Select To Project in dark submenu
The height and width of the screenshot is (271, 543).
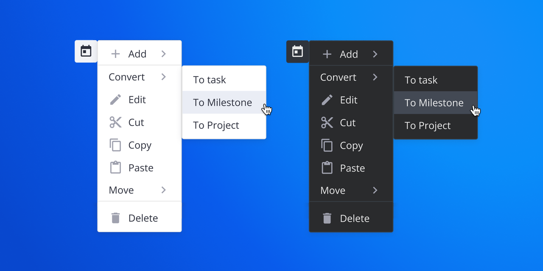(x=428, y=126)
